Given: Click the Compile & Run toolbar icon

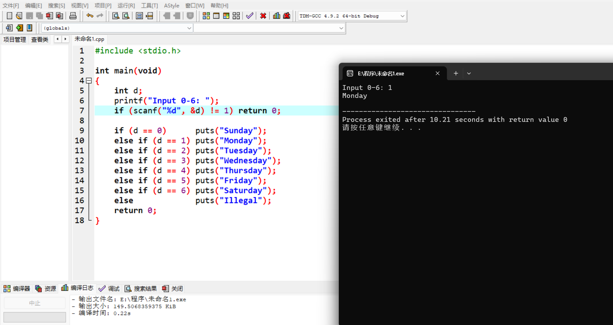Looking at the screenshot, I should (x=226, y=16).
